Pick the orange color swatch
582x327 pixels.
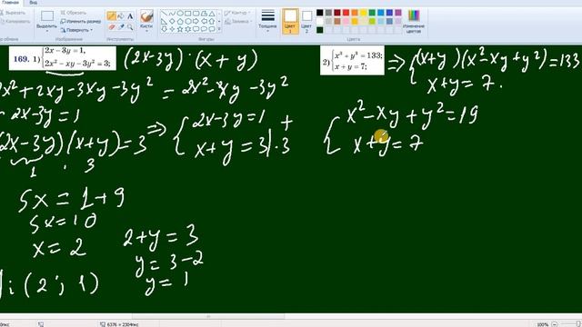click(355, 13)
